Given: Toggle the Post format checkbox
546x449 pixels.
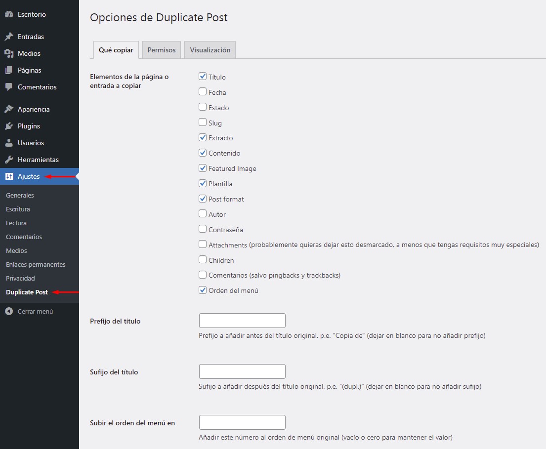Looking at the screenshot, I should (203, 199).
